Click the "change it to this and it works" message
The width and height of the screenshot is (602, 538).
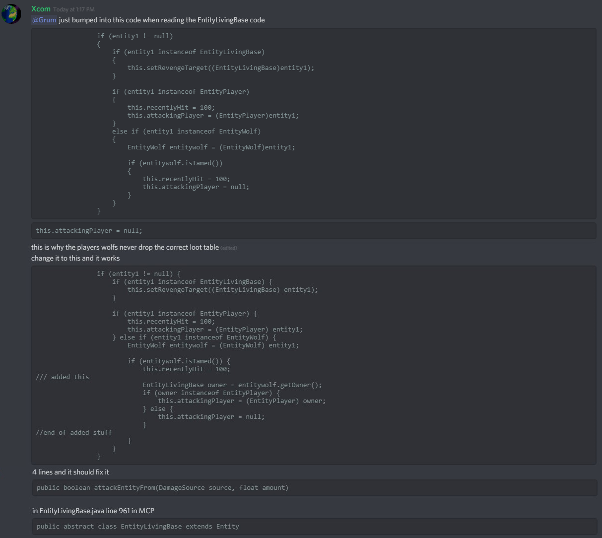click(75, 258)
